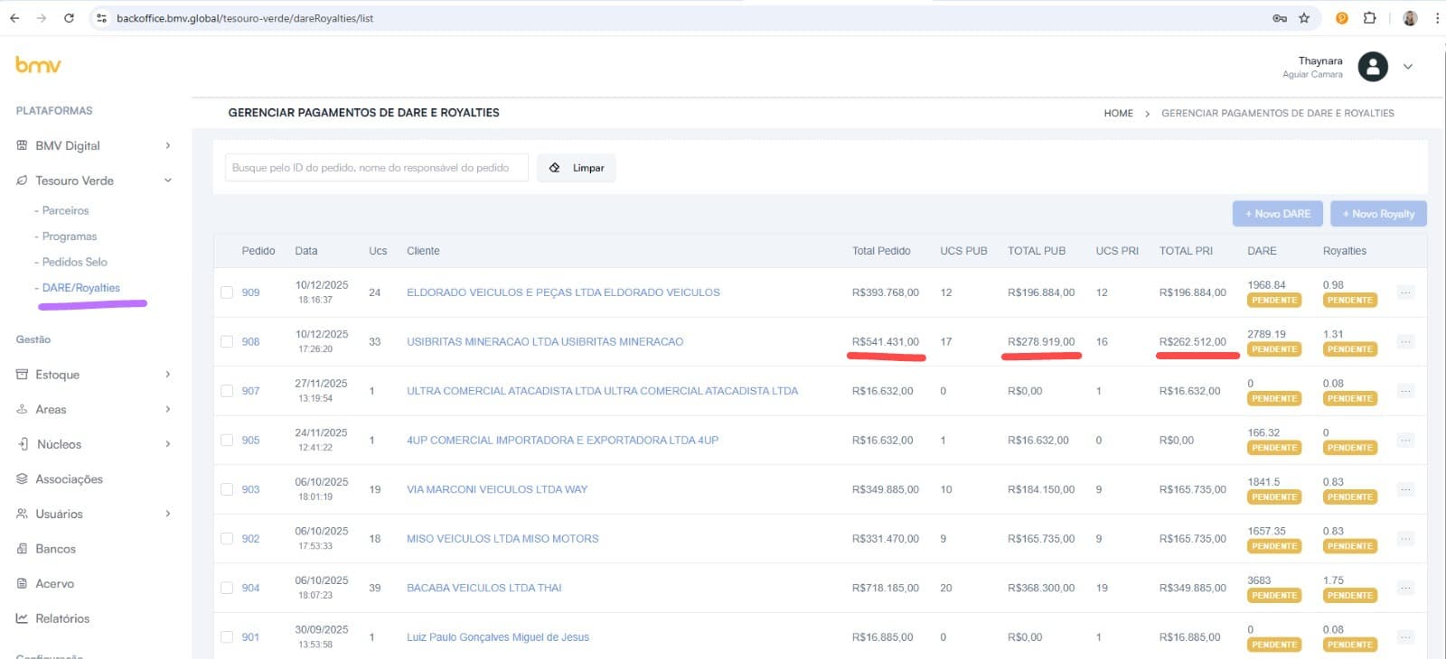Open row actions menu for order 903
Screen dimensions: 1446x659
click(x=1405, y=489)
